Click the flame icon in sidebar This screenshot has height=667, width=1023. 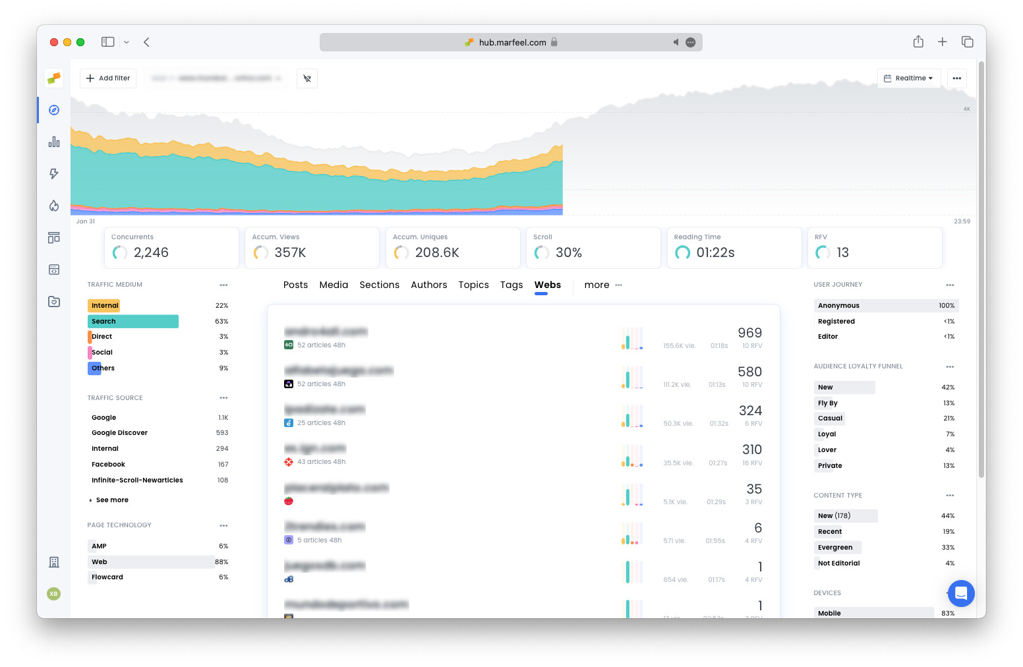54,206
